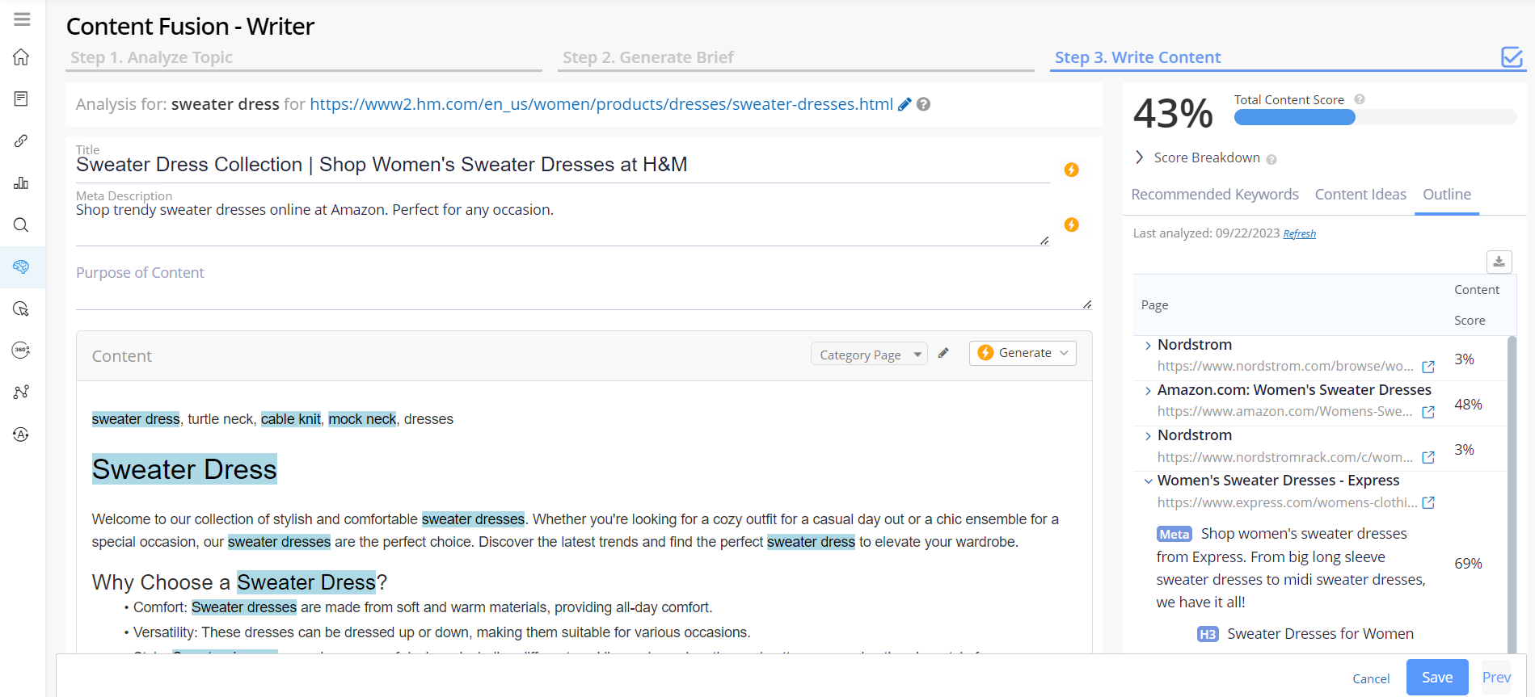The height and width of the screenshot is (697, 1535).
Task: Toggle the checkmark box beside Step 3
Action: click(x=1511, y=57)
